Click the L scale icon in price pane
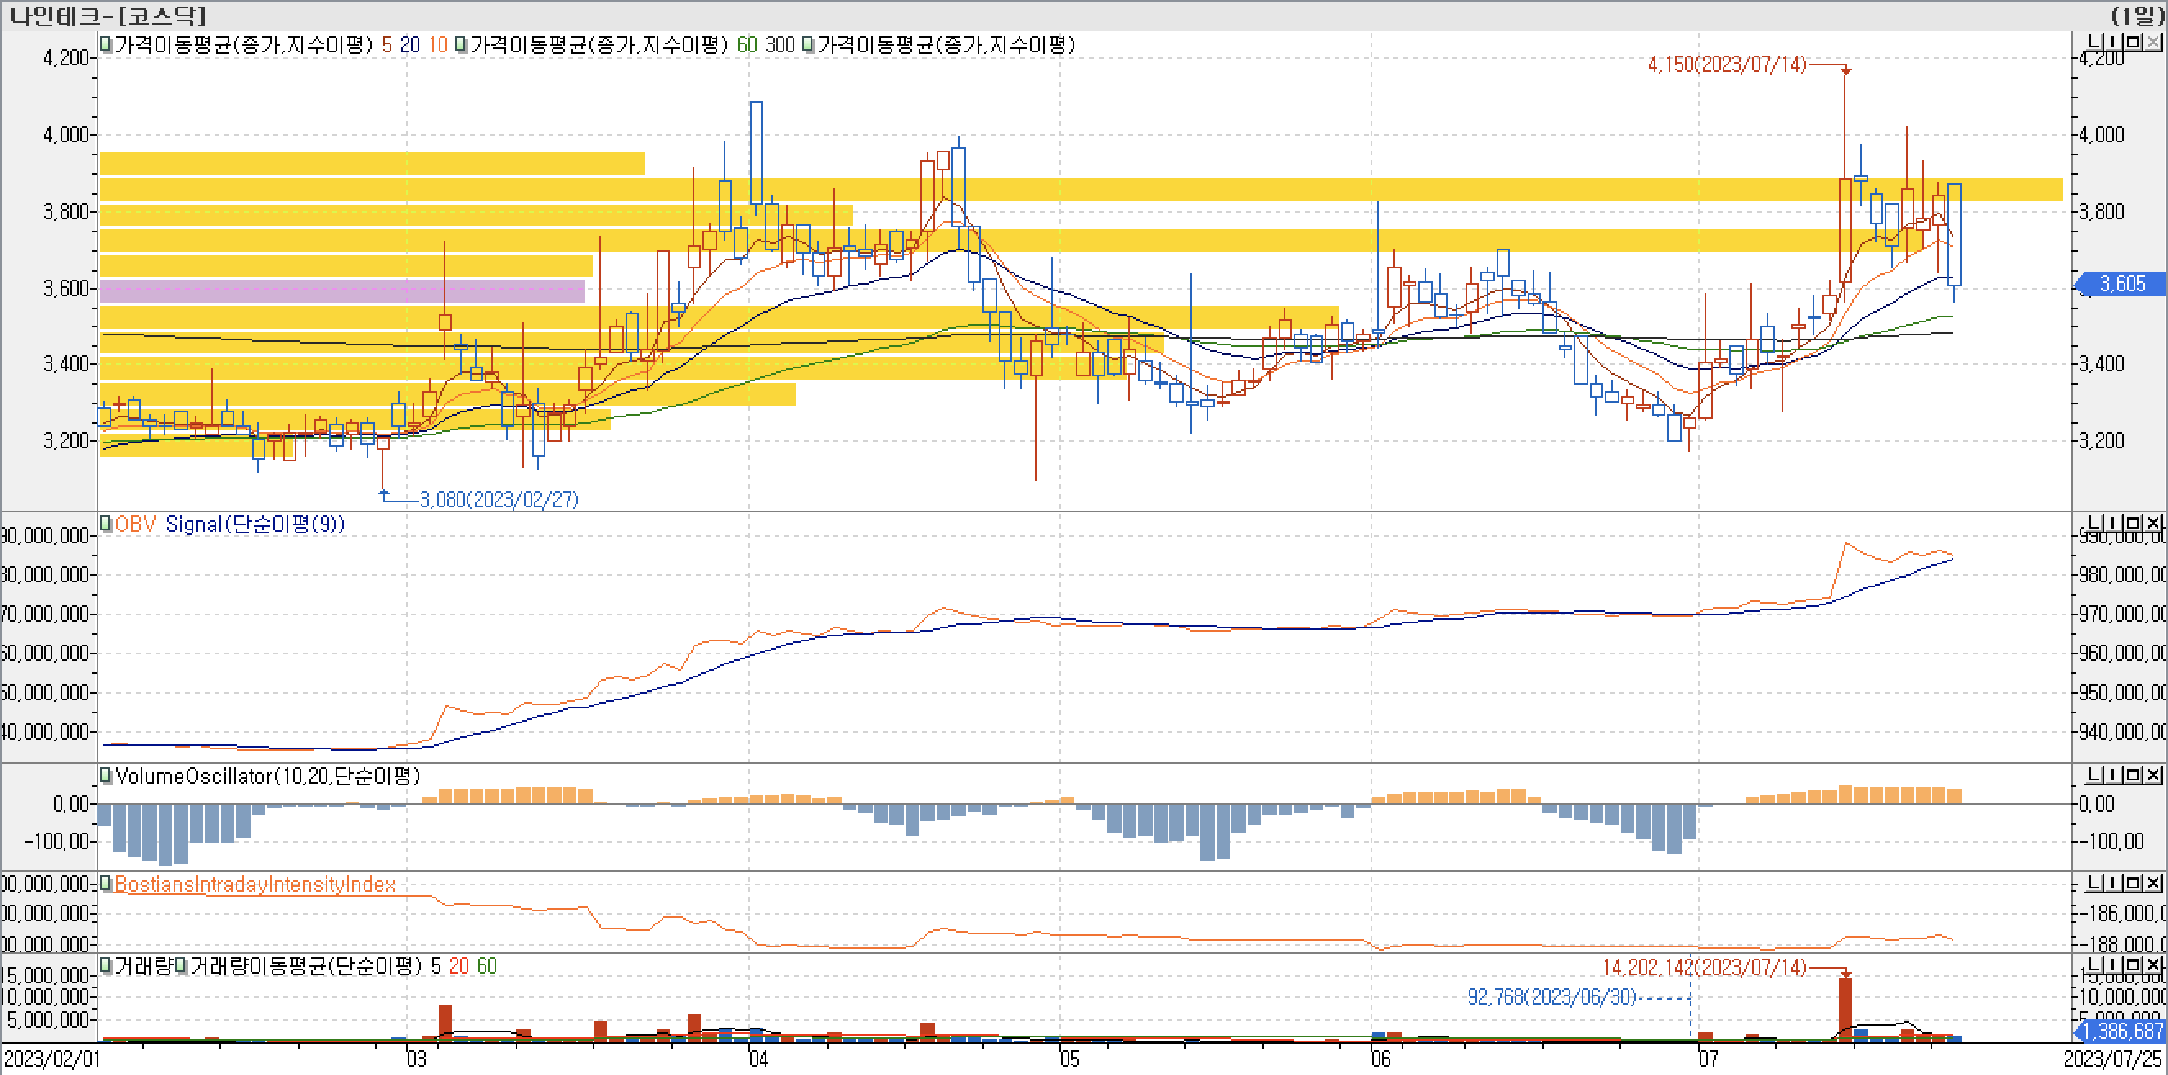Screen dimensions: 2168x1075 pyautogui.click(x=2096, y=42)
